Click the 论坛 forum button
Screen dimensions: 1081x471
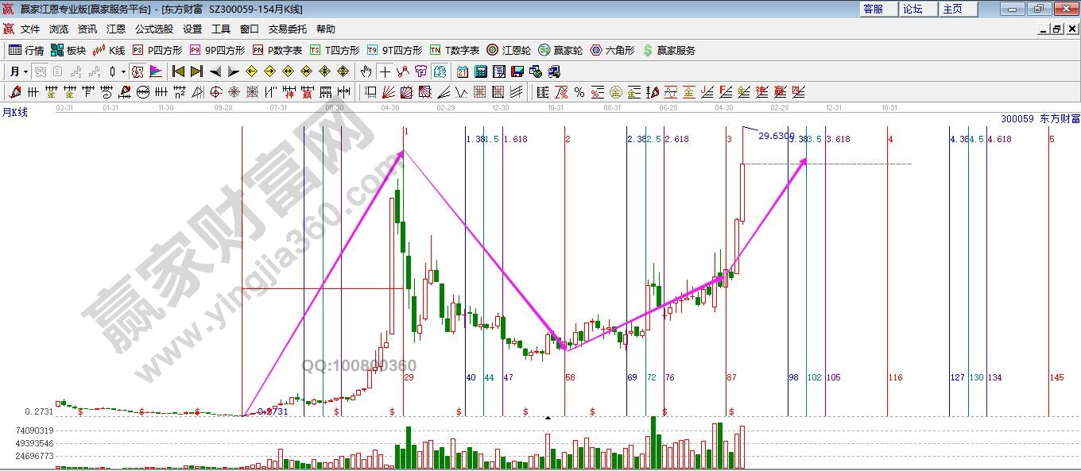912,9
